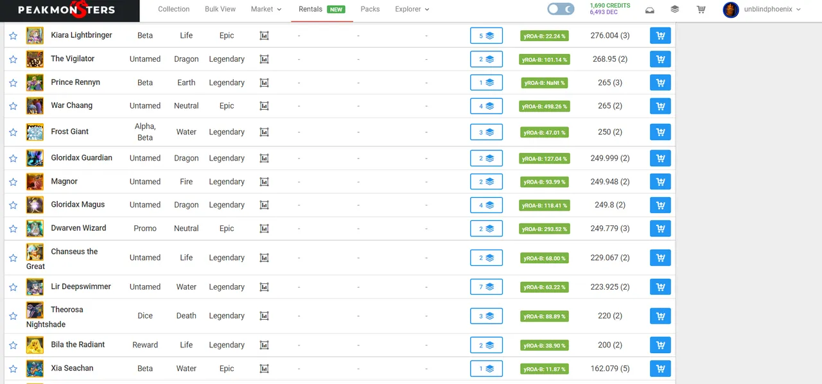Favorite The Vigilator with star
Viewport: 822px width, 384px height.
[x=13, y=59]
